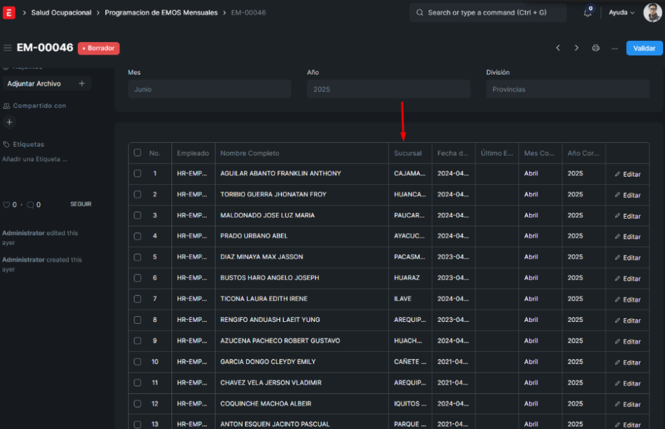Click pencil Editar for row 10
This screenshot has height=429, width=665.
[x=627, y=363]
